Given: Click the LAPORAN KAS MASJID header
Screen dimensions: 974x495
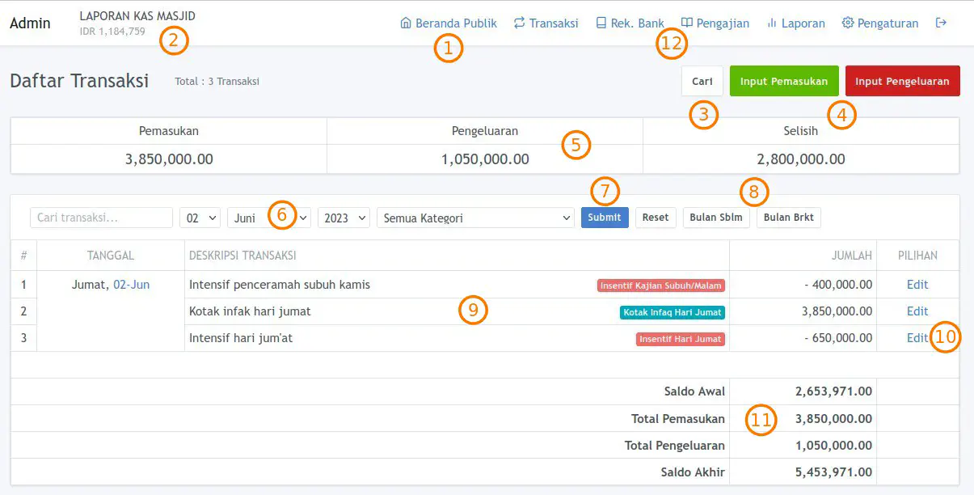Looking at the screenshot, I should pos(137,15).
